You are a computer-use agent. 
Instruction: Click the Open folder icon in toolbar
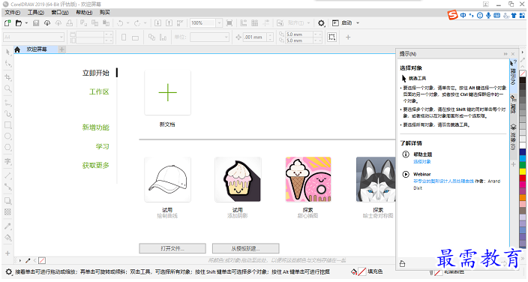click(x=19, y=23)
